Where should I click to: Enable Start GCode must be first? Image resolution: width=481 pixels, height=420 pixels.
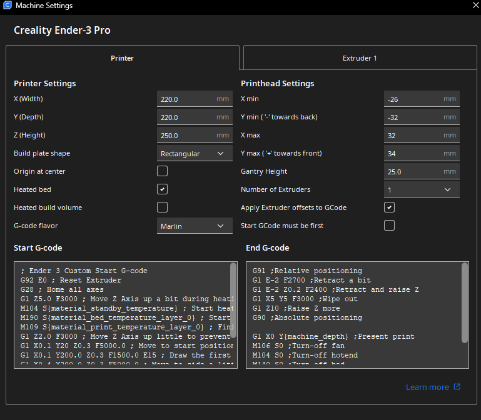tap(389, 226)
